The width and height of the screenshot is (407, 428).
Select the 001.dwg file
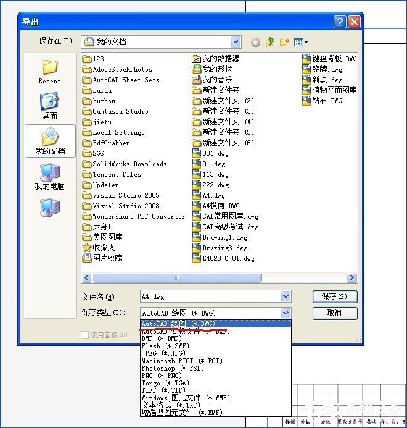tap(211, 153)
